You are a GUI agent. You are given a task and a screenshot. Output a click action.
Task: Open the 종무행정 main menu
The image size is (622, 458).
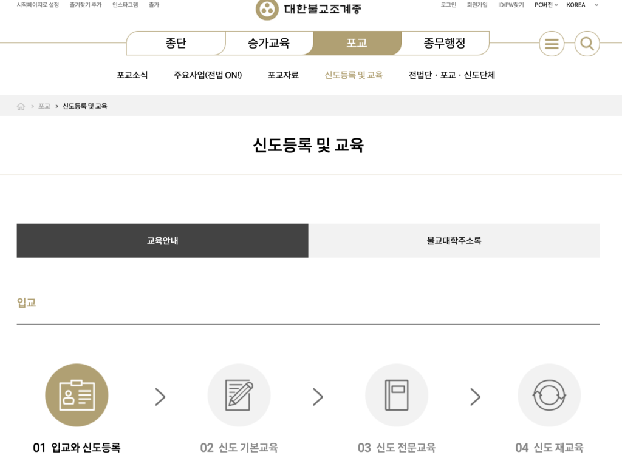[445, 43]
